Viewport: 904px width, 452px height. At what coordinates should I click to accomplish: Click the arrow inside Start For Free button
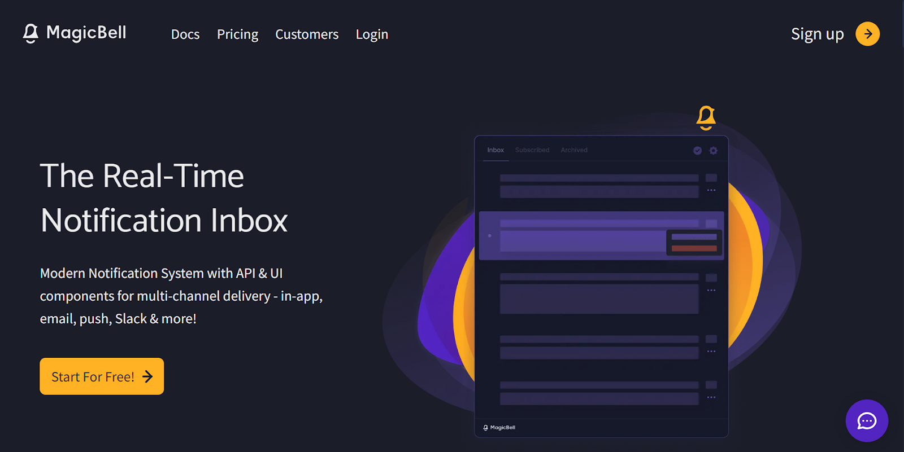tap(147, 376)
